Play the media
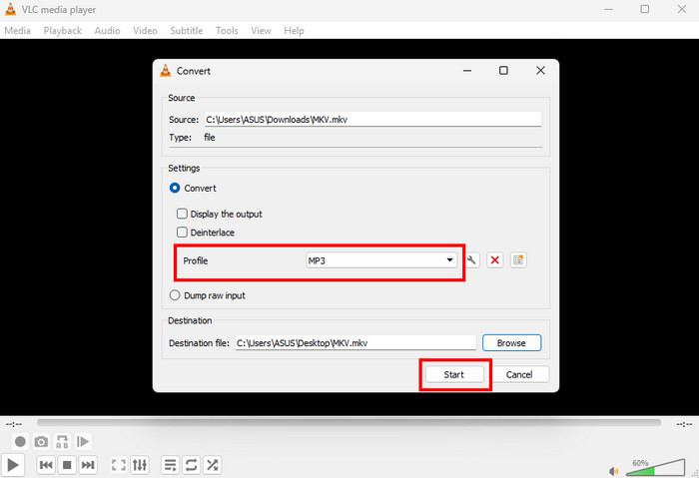 [13, 466]
